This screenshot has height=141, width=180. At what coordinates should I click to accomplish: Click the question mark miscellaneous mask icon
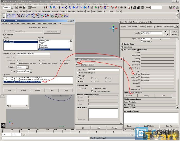point(88,7)
